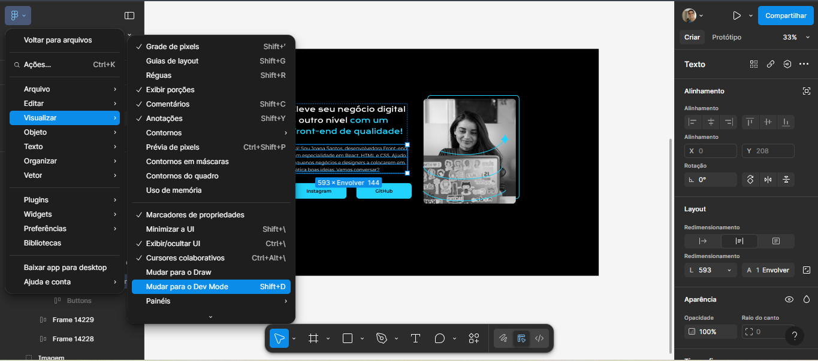818x361 pixels.
Task: Open the blend mode droplet icon in Aparência
Action: (807, 299)
